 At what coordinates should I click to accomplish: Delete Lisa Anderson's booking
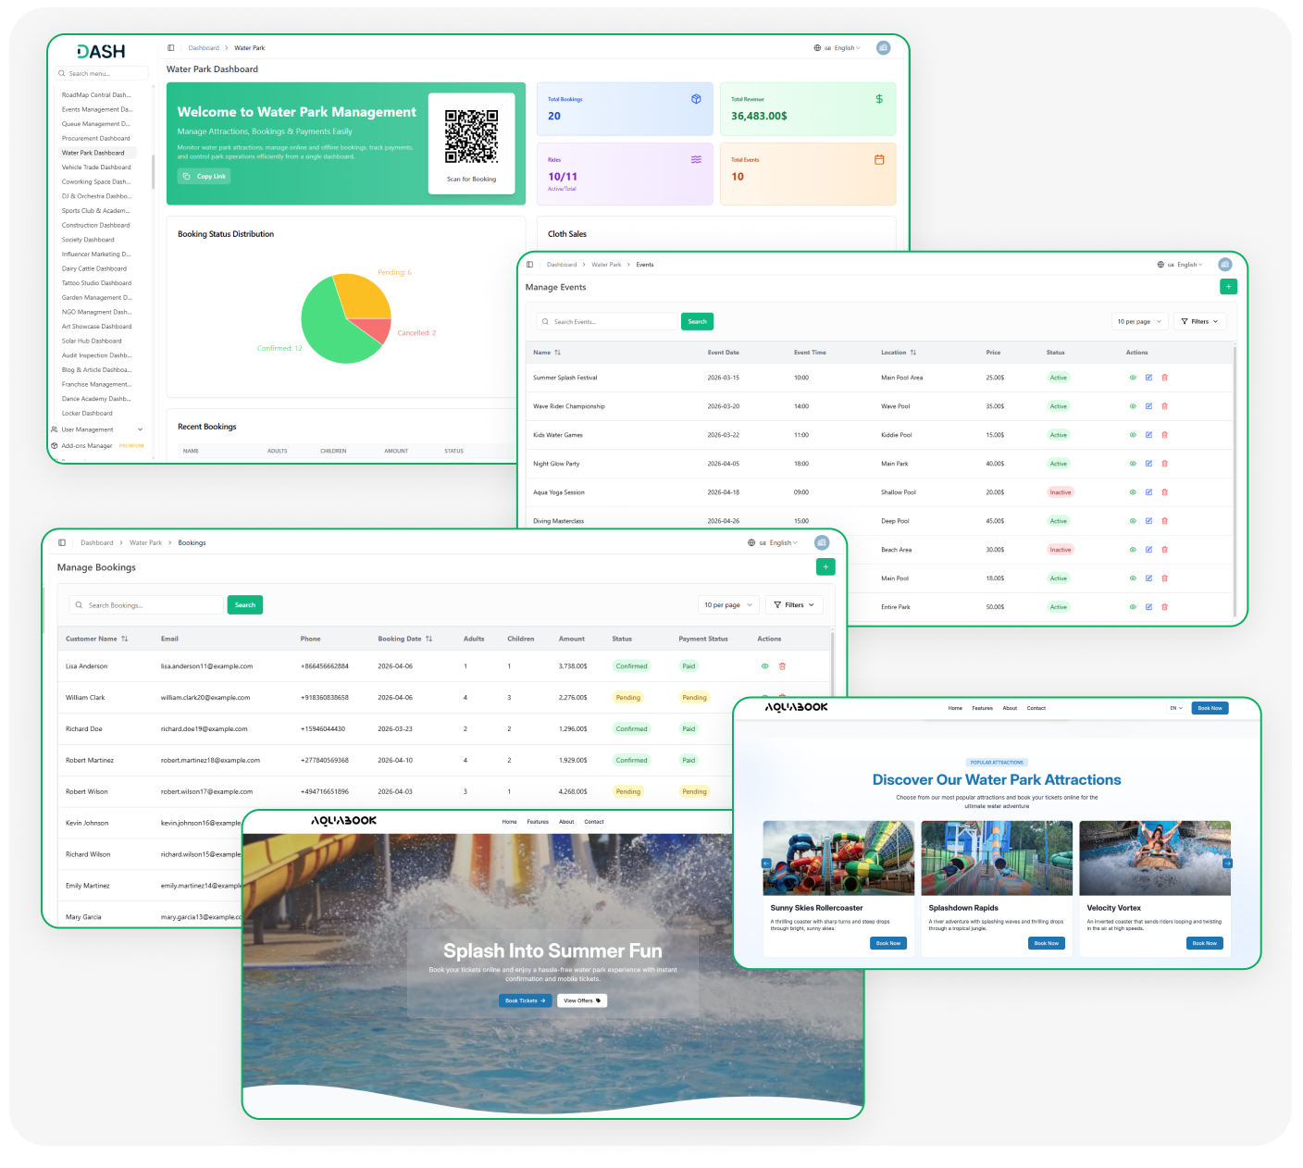tap(782, 666)
